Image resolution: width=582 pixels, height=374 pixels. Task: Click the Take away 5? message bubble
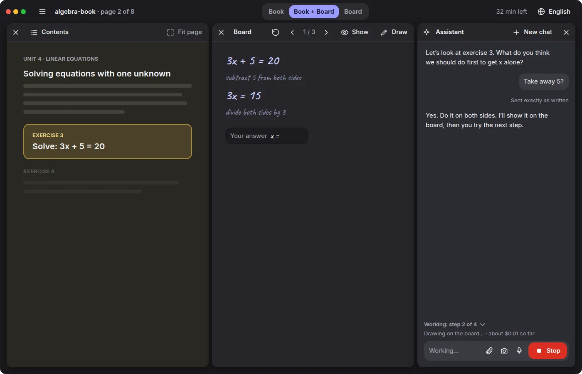[x=544, y=81]
